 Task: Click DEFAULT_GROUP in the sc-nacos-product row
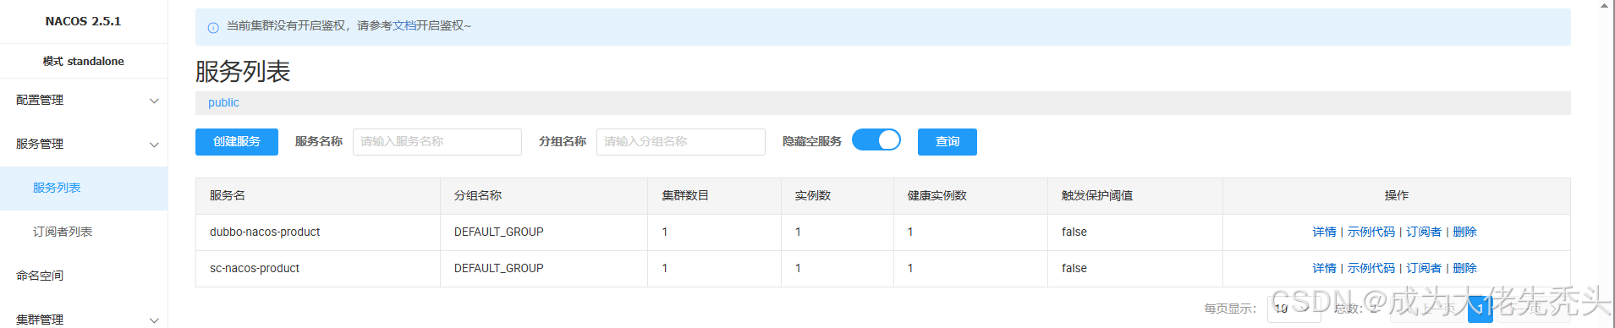498,268
